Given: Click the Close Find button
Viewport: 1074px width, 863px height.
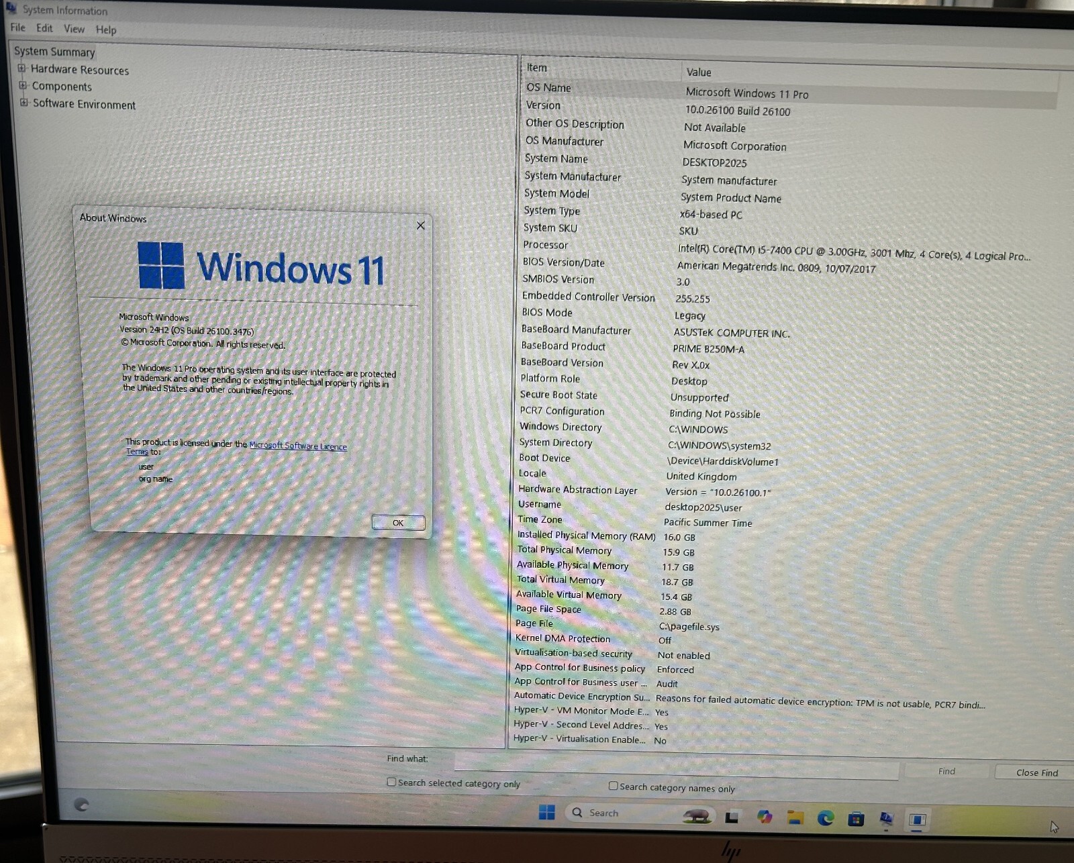Looking at the screenshot, I should (x=1037, y=772).
